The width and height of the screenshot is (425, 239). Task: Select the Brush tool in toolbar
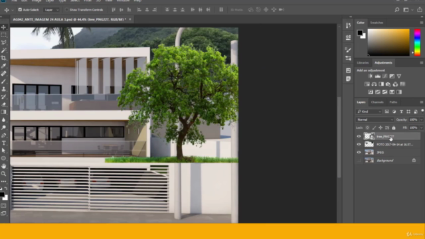tap(3, 81)
